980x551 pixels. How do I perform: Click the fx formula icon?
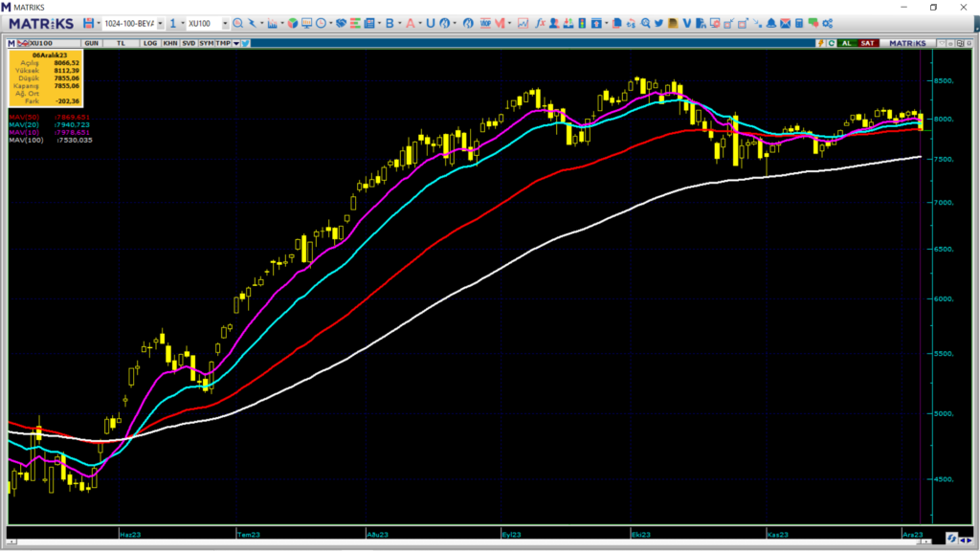point(540,23)
